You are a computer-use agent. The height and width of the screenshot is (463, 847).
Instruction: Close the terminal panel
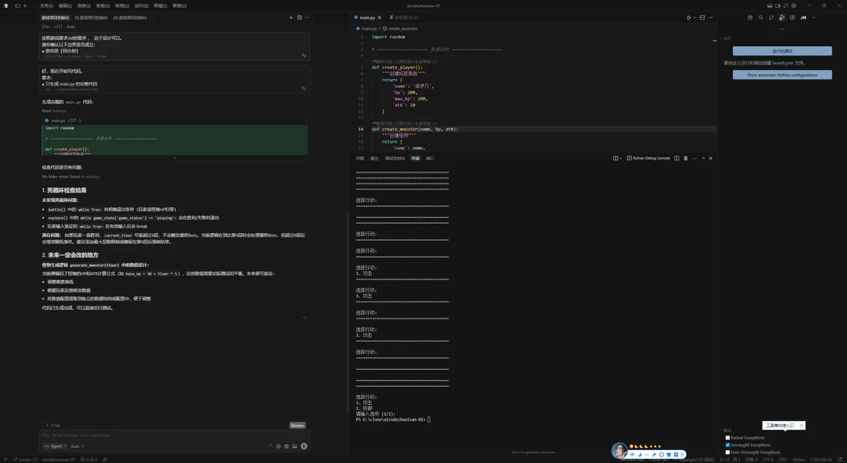click(x=711, y=158)
